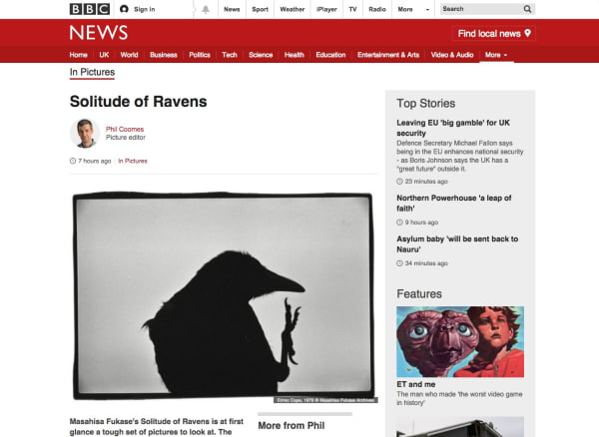Go to UK news section
The image size is (599, 437).
click(x=104, y=55)
